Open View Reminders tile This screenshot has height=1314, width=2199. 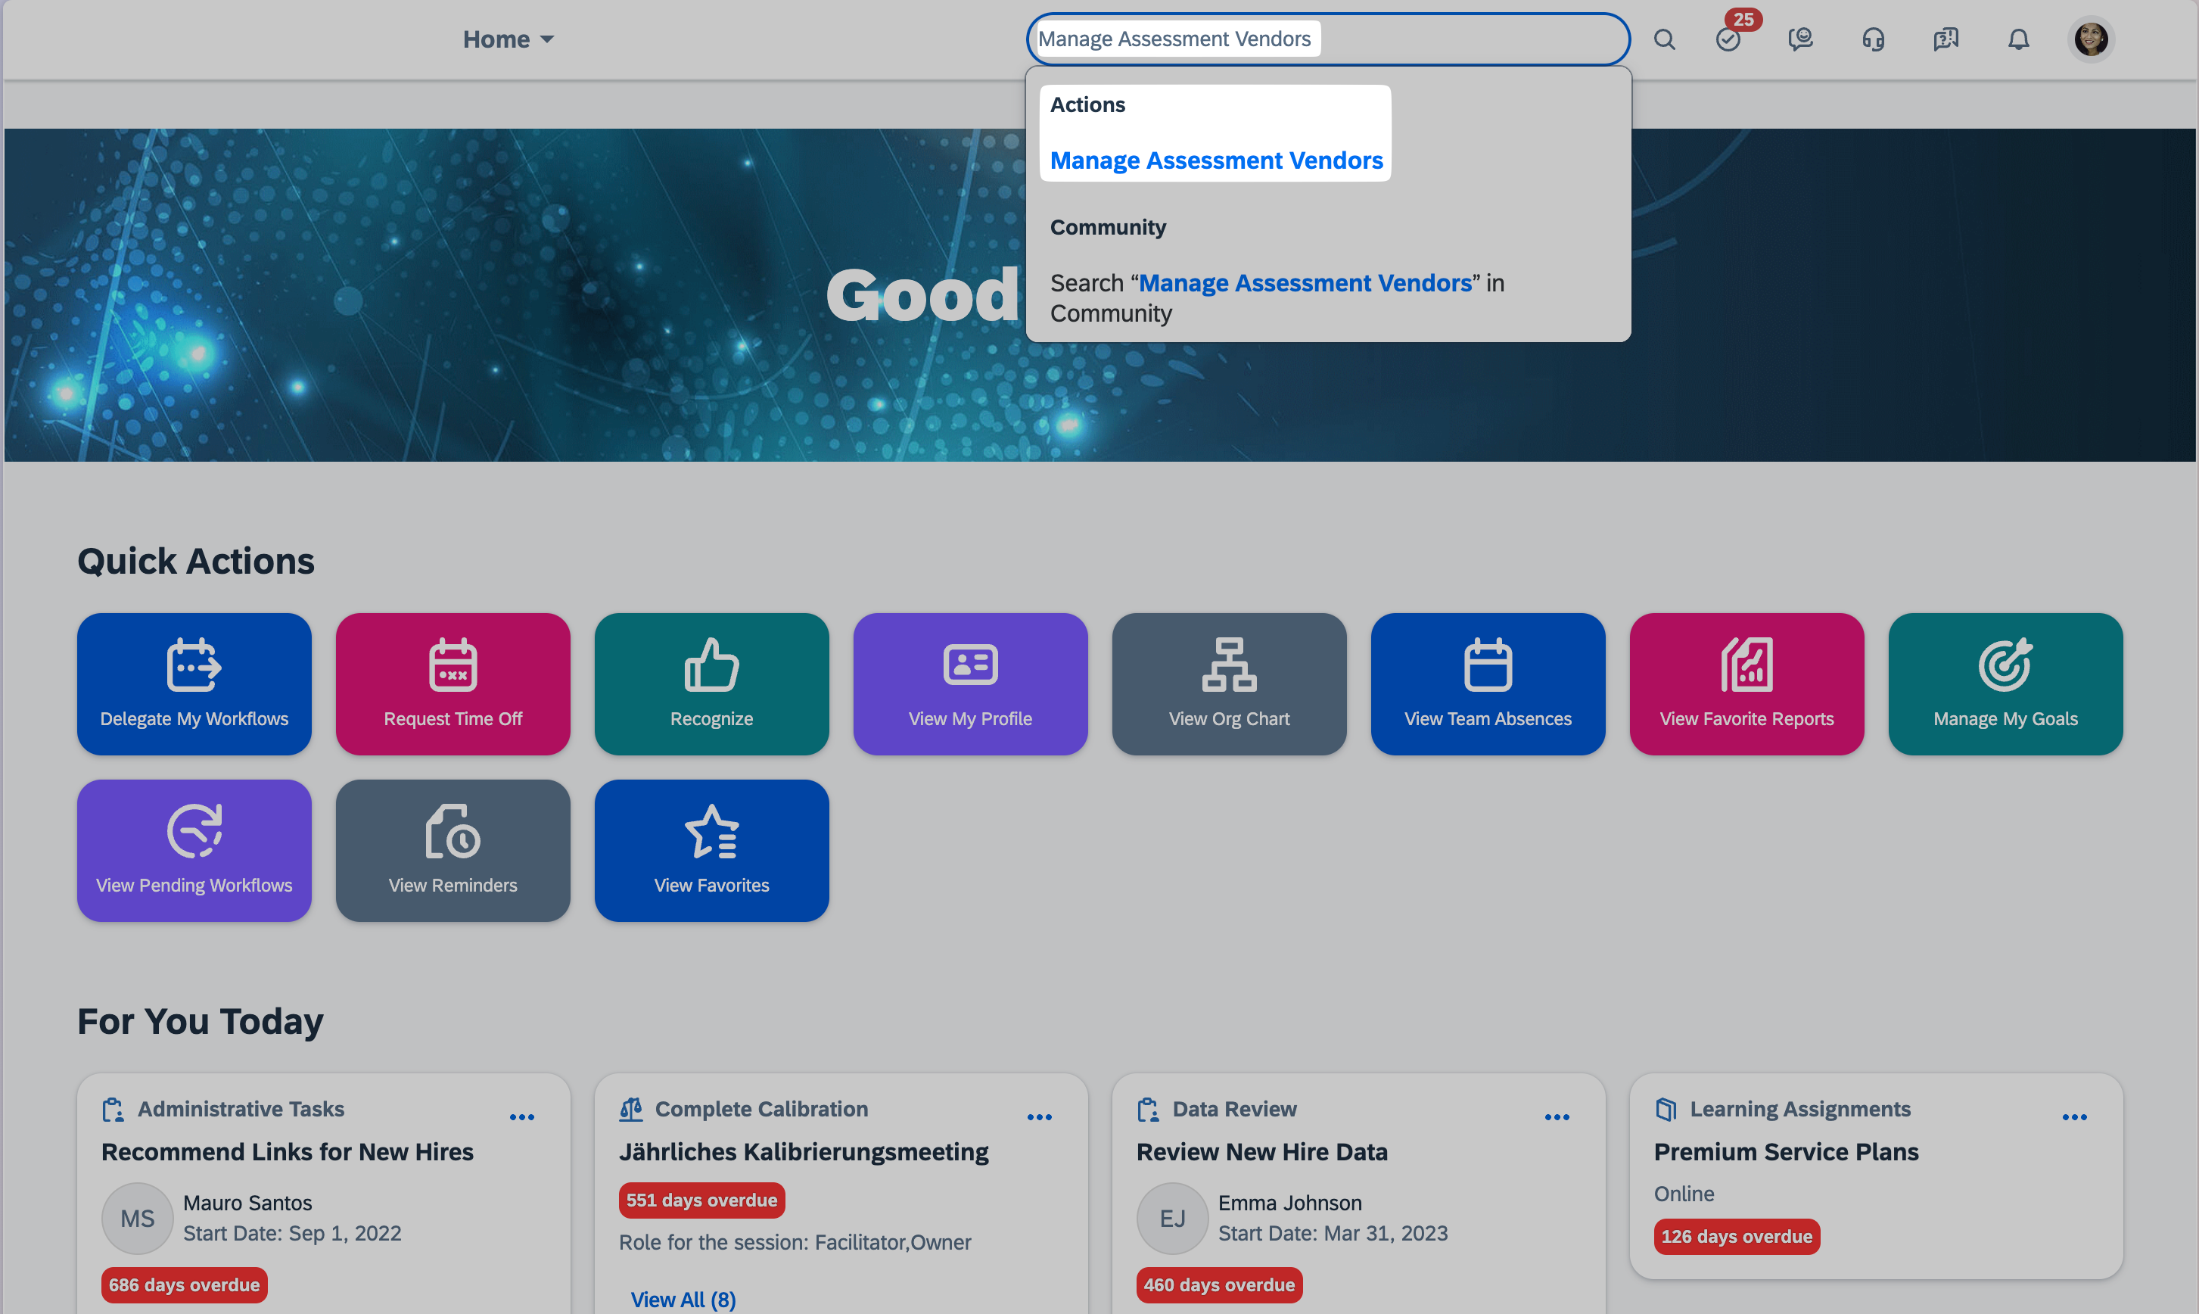tap(453, 850)
